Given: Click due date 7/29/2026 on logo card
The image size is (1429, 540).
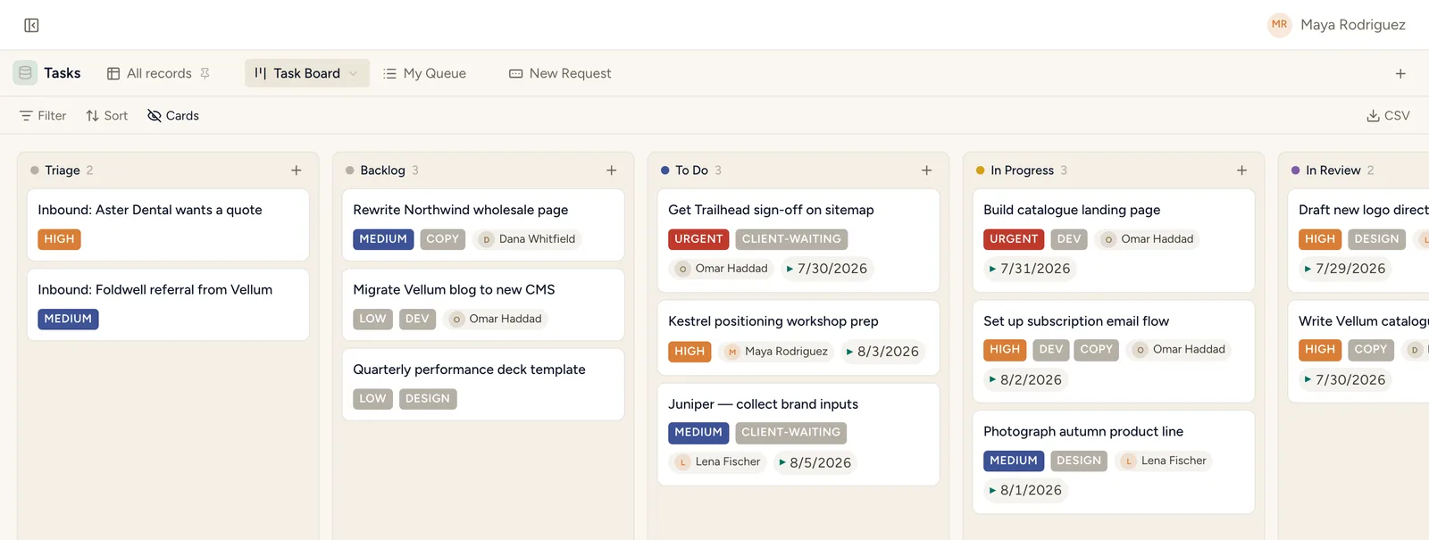Looking at the screenshot, I should (1344, 269).
